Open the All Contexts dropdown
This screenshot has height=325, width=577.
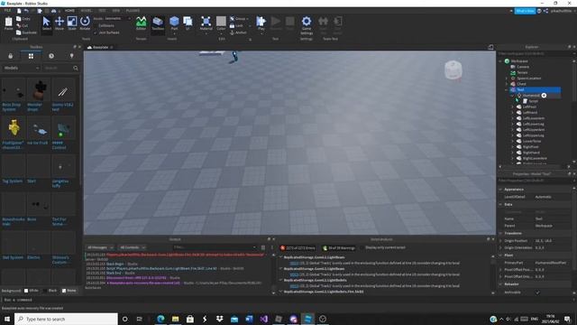(x=133, y=247)
